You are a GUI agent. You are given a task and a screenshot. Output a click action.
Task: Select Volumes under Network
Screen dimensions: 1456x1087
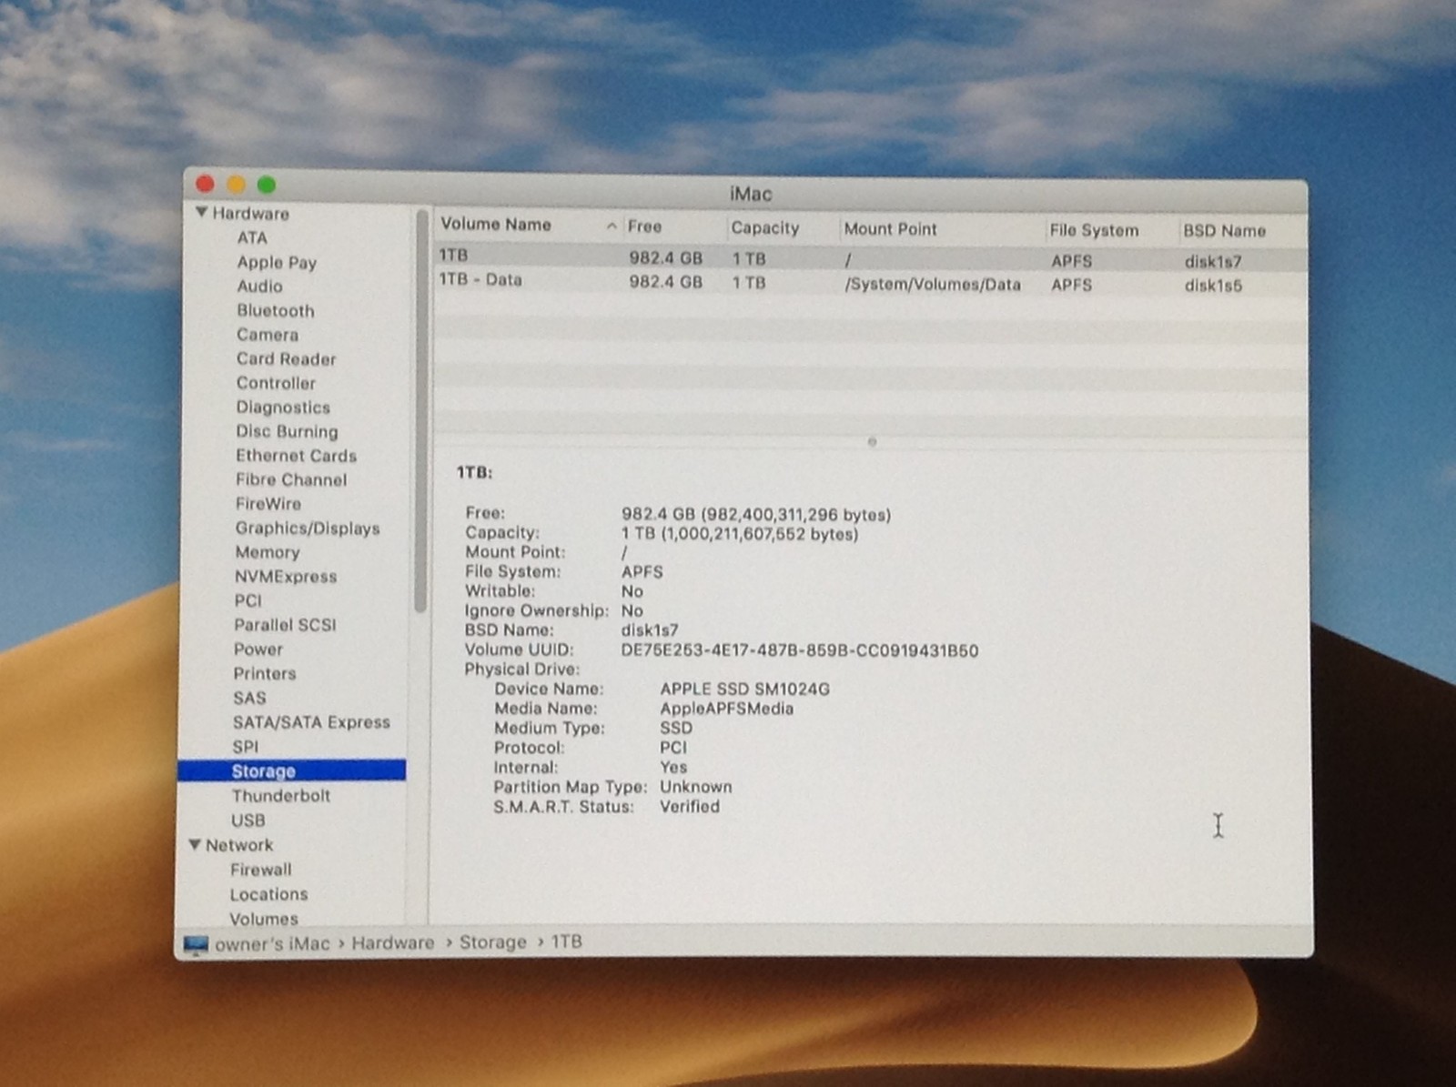tap(264, 919)
